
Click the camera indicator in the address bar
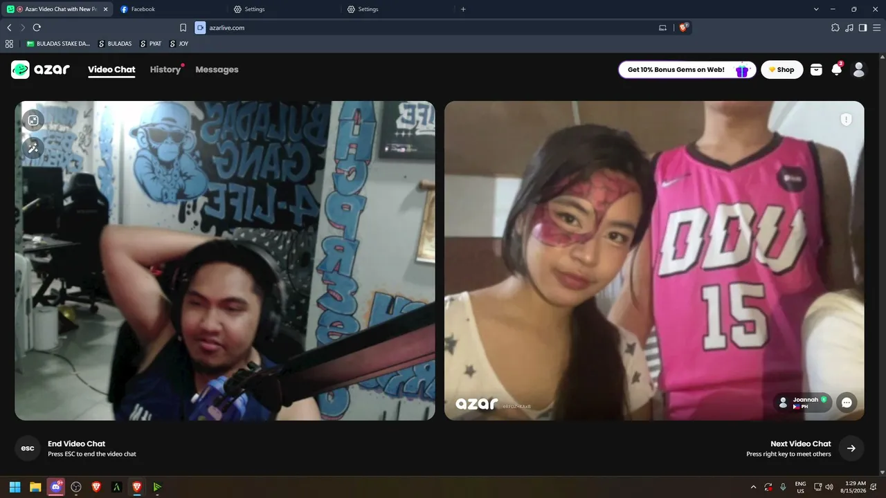(x=200, y=28)
